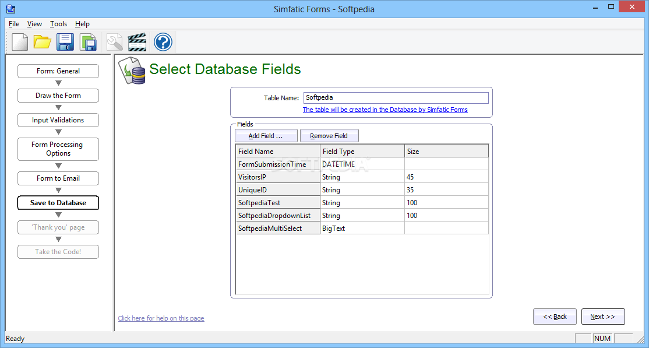Open the View menu
This screenshot has width=649, height=348.
coord(35,24)
